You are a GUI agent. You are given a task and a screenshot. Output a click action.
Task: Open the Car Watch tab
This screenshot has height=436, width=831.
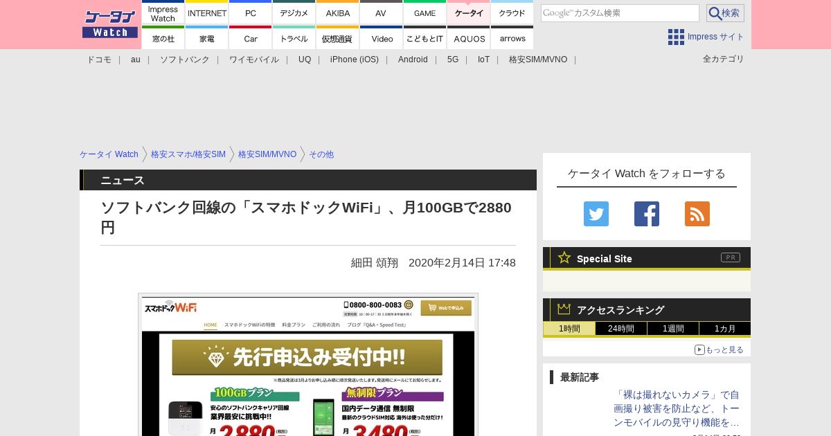251,38
